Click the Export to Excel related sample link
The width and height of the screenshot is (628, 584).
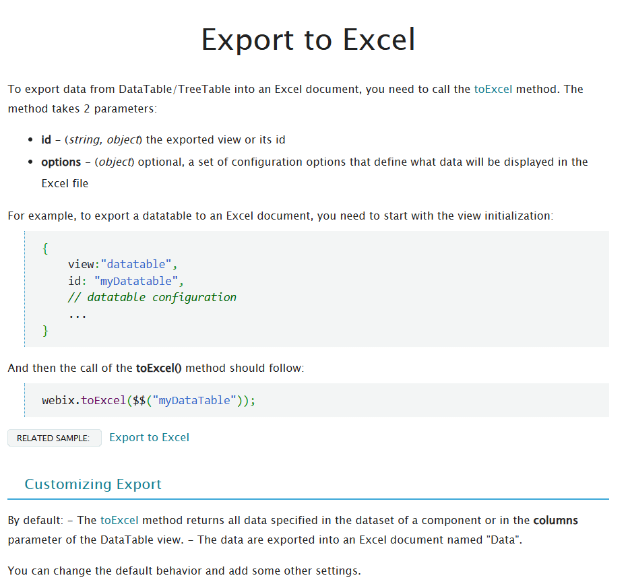(x=149, y=437)
